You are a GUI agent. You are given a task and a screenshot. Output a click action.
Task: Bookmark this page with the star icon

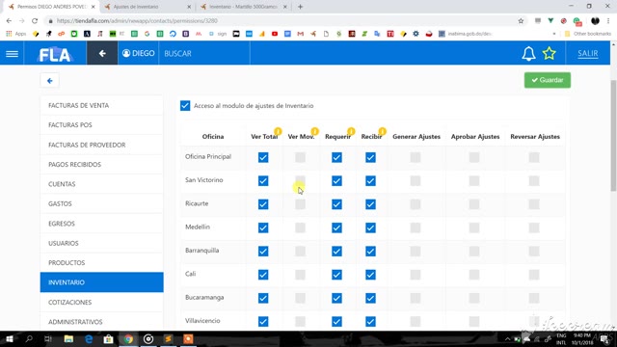tap(521, 21)
